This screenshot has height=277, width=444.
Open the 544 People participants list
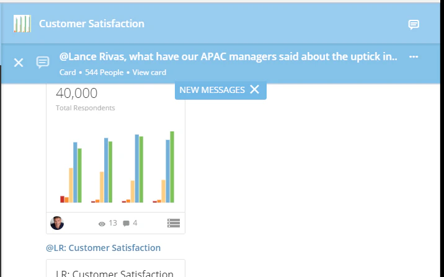click(104, 73)
